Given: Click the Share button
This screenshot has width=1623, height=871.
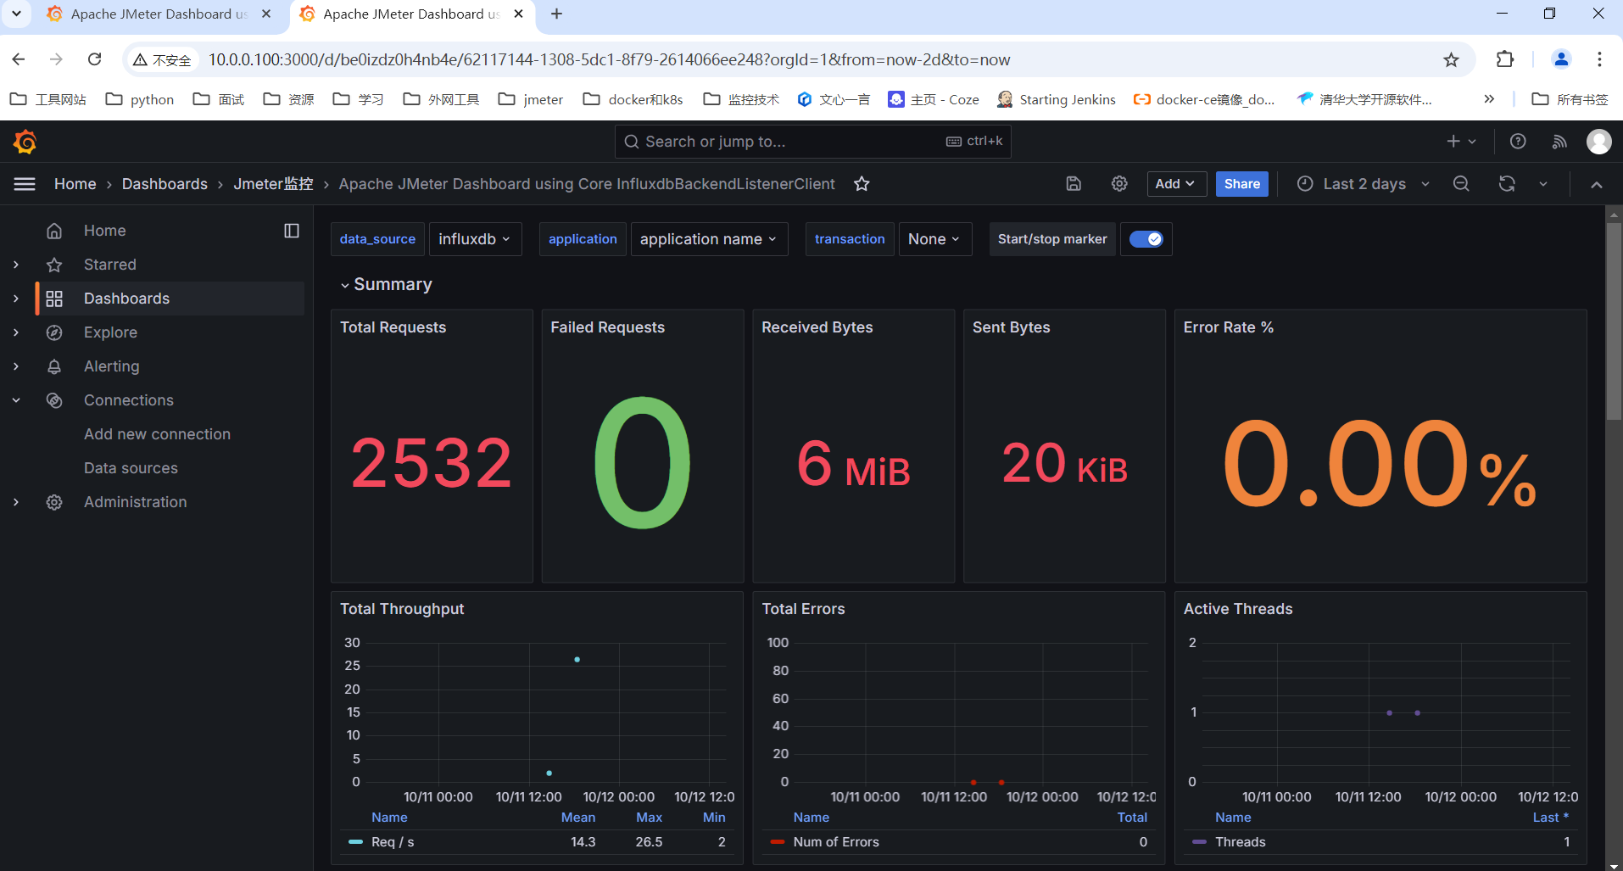Looking at the screenshot, I should tap(1242, 184).
